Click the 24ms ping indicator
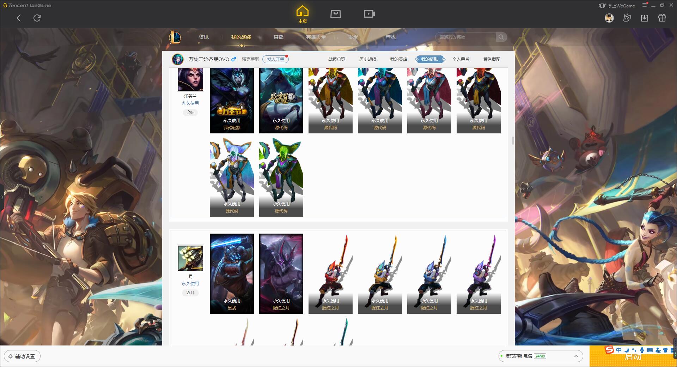The height and width of the screenshot is (367, 677). (540, 356)
